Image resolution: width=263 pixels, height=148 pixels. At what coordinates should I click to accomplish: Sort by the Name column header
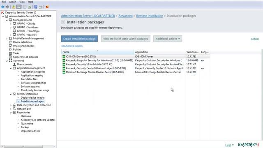(x=98, y=52)
